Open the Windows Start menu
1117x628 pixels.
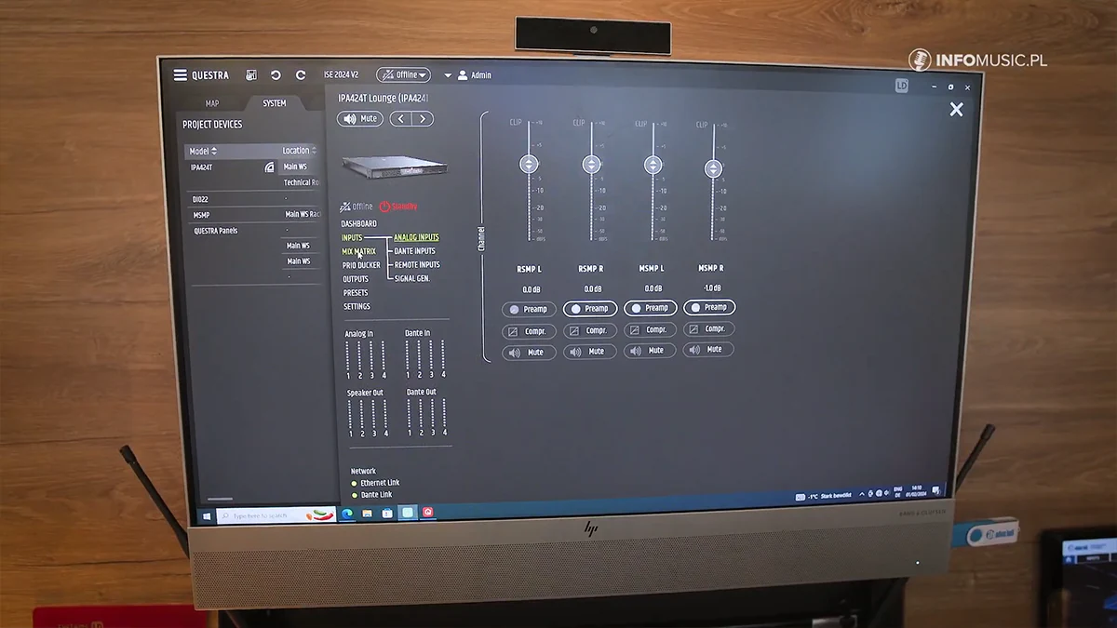click(x=207, y=515)
